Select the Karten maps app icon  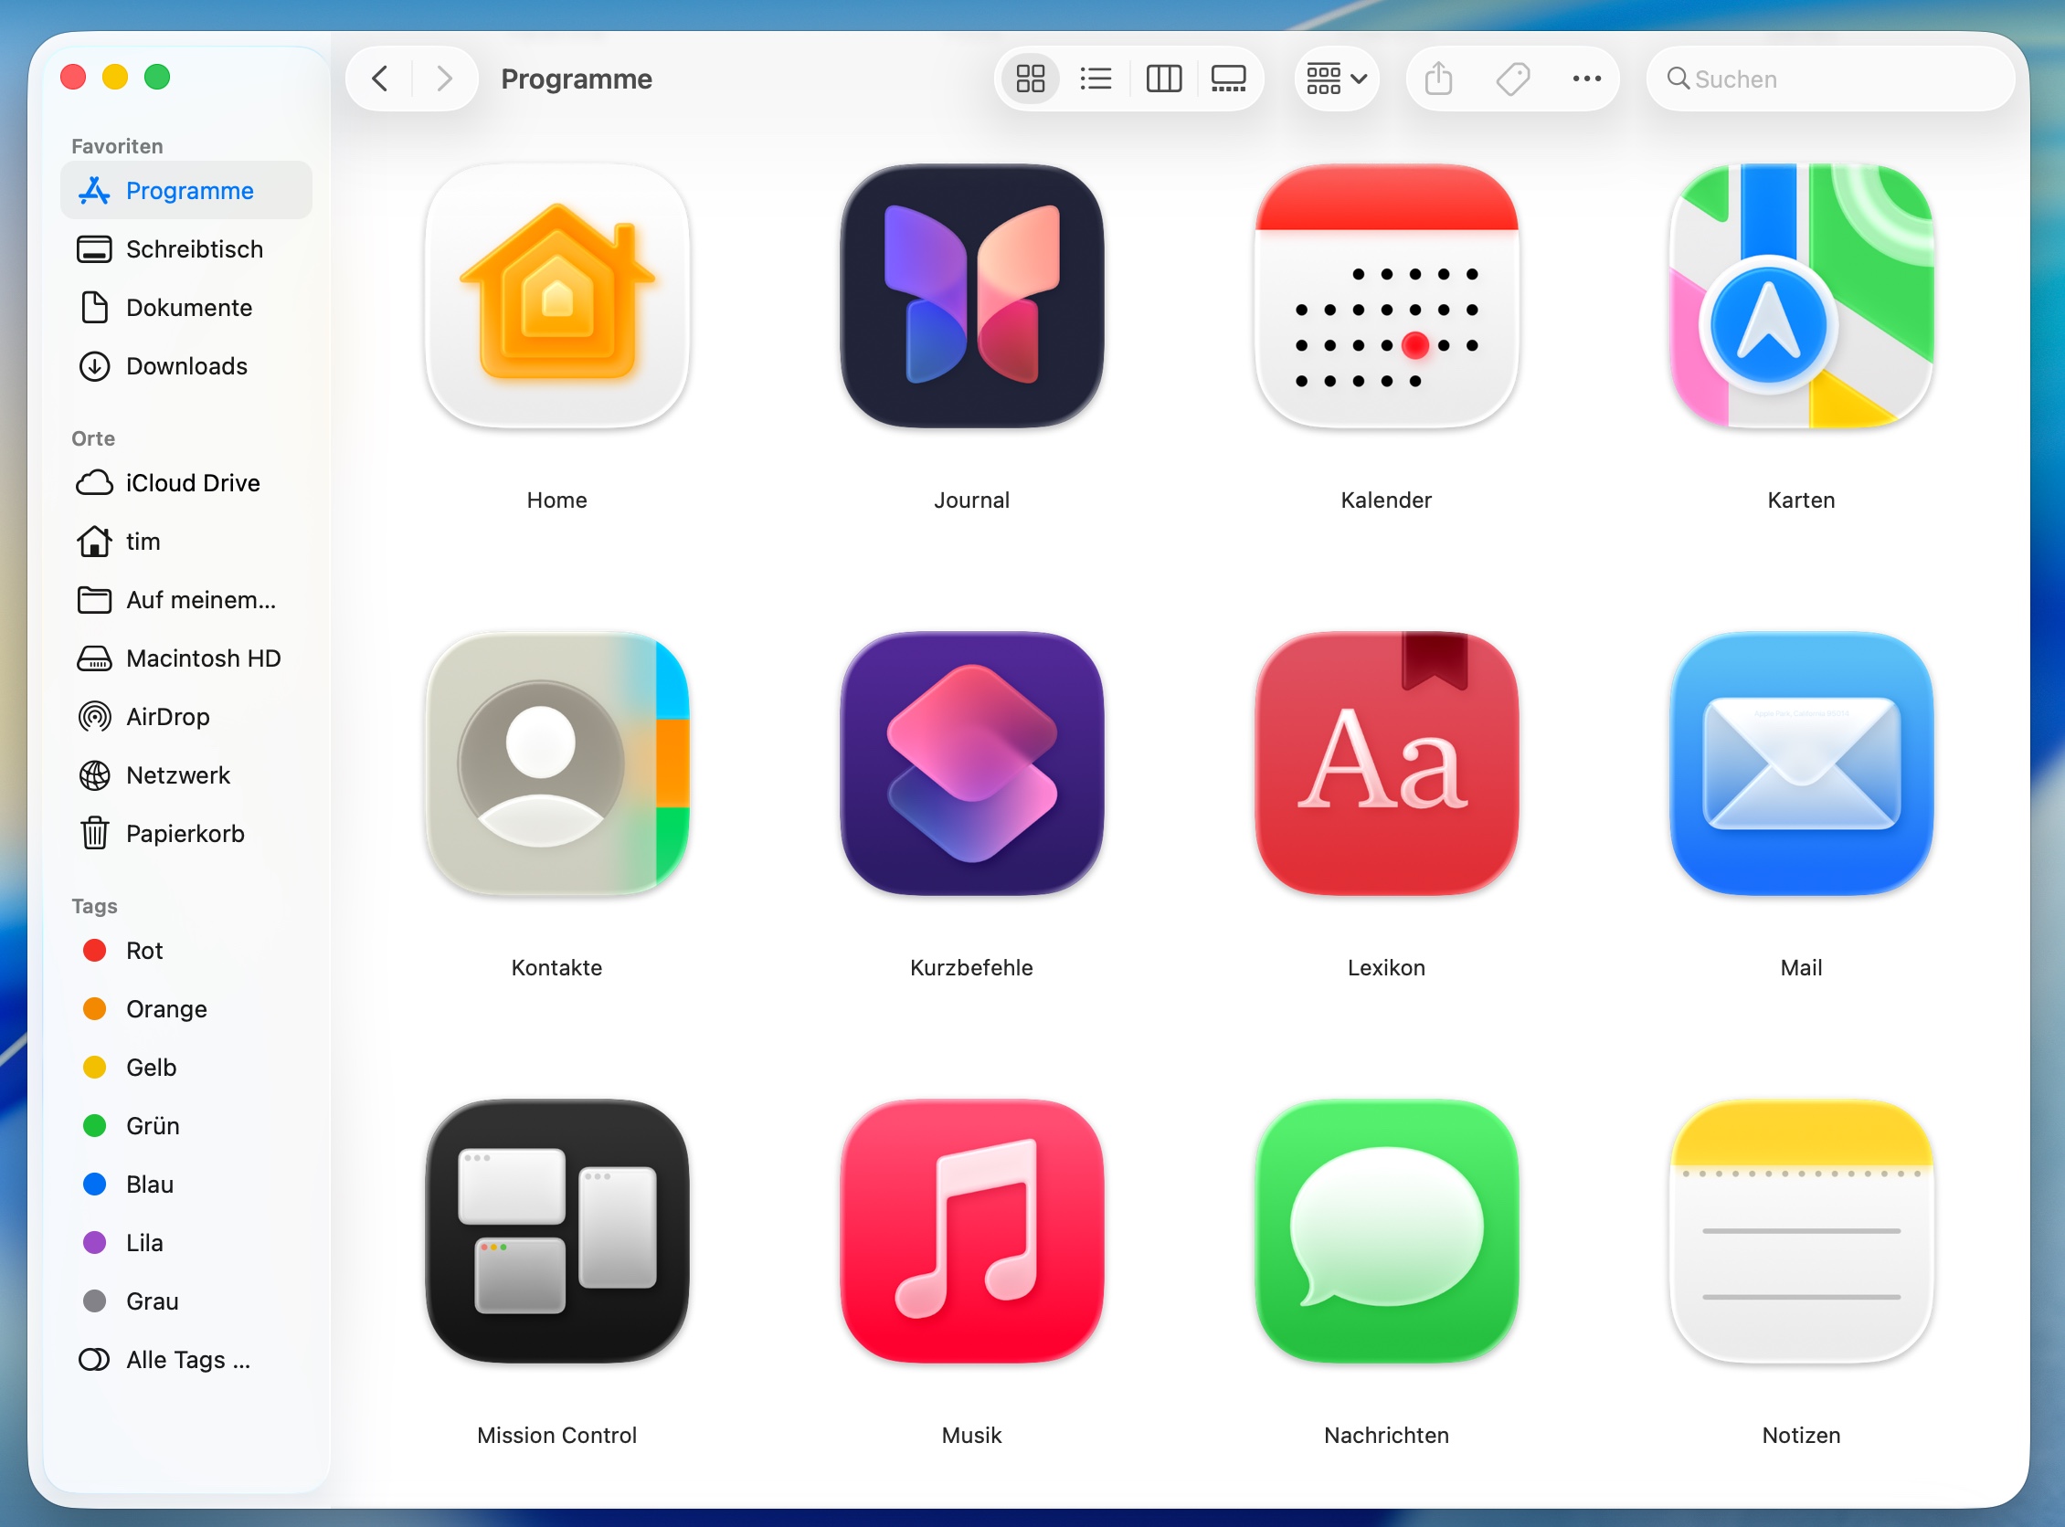point(1801,296)
